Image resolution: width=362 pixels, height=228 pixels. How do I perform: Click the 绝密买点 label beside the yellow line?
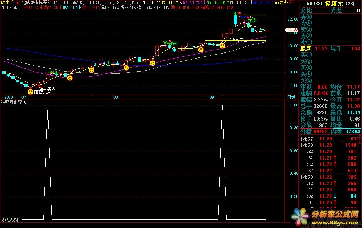239,40
